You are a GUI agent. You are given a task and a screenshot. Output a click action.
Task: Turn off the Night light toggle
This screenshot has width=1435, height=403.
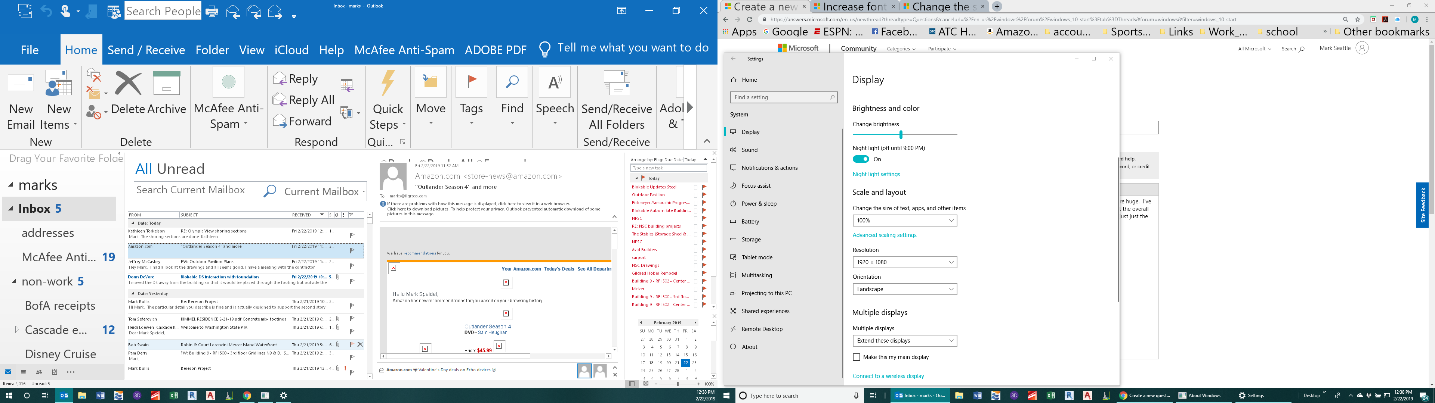[x=861, y=159]
